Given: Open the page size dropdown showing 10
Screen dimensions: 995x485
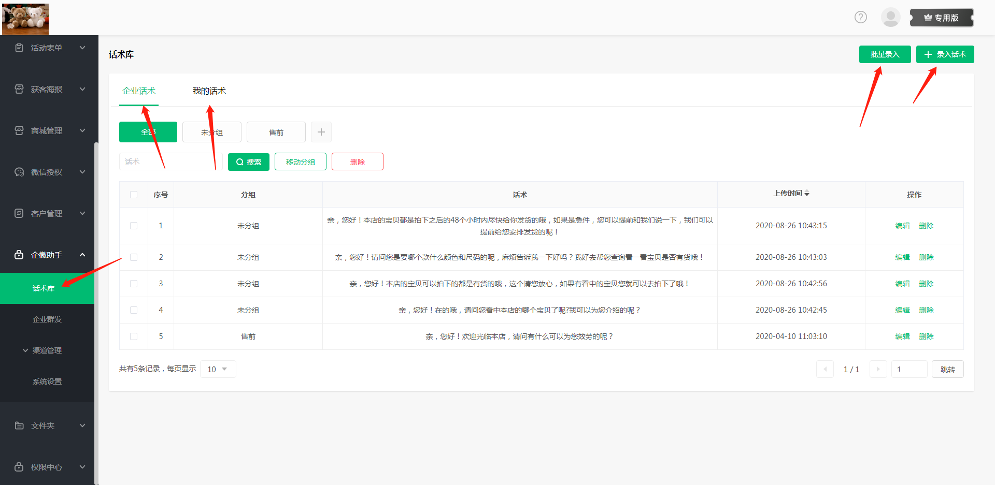Looking at the screenshot, I should click(x=218, y=369).
